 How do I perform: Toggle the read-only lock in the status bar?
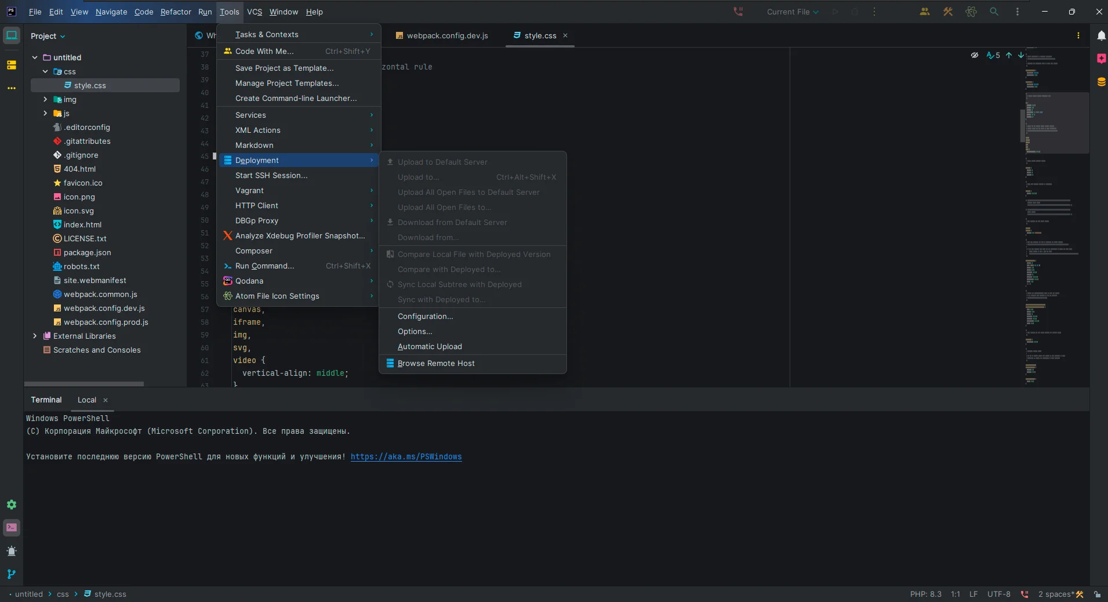point(1097,594)
